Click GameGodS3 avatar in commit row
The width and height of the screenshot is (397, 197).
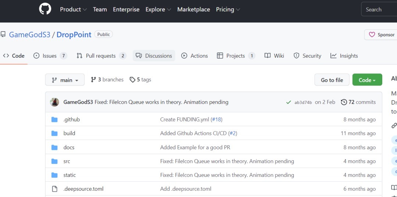coord(54,102)
